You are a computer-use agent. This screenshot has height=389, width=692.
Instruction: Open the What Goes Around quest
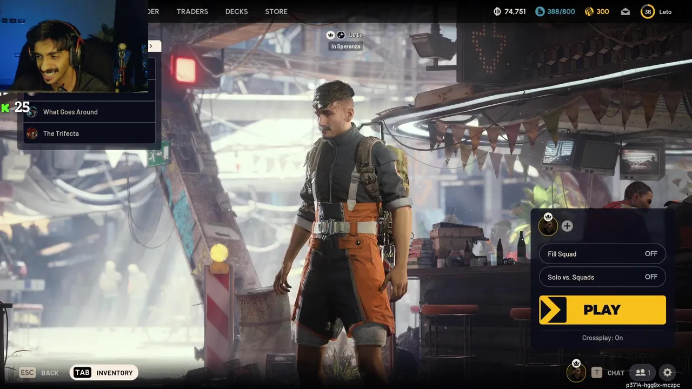click(x=89, y=112)
